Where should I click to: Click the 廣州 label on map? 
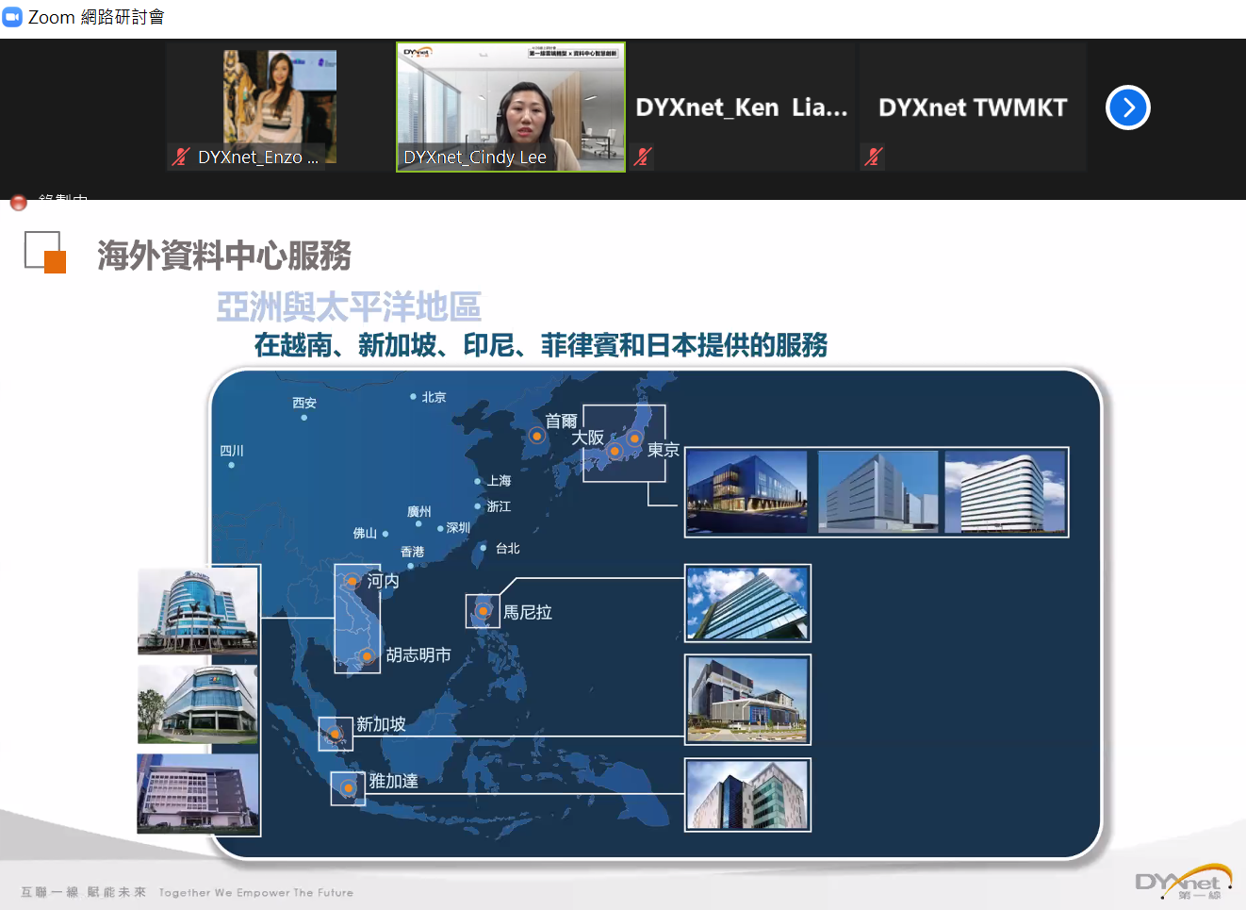click(419, 511)
